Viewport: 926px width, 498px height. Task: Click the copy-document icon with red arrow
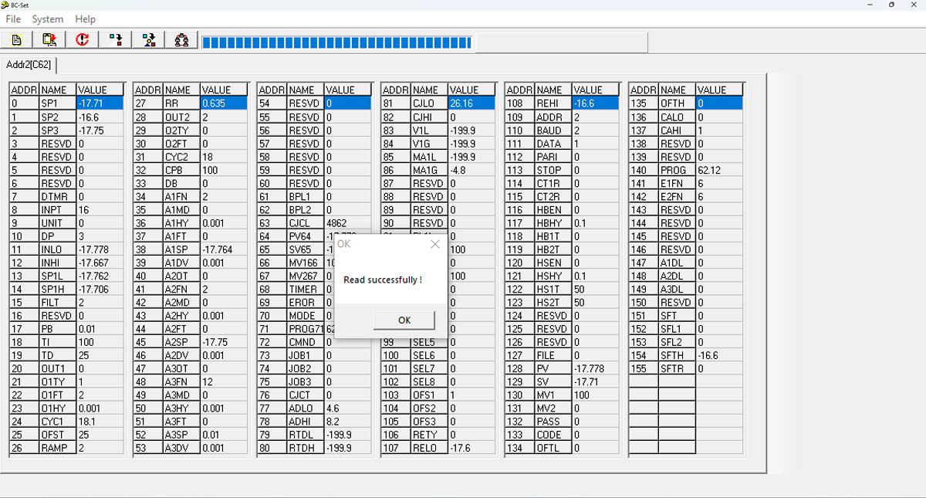coord(49,40)
